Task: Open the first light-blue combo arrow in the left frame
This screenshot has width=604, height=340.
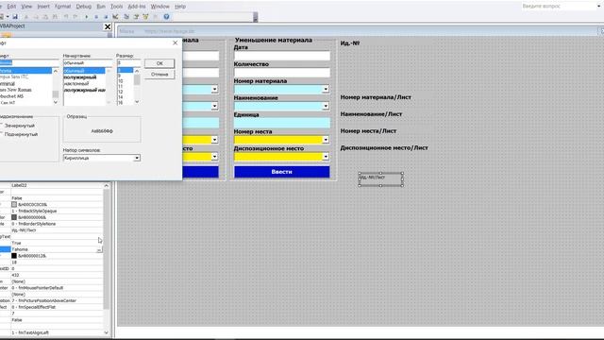Action: tap(214, 90)
